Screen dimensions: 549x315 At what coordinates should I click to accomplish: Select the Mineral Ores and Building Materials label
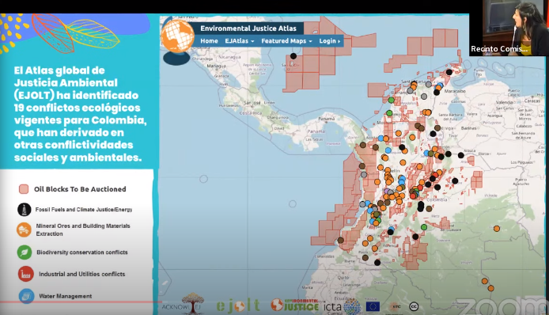coord(83,230)
